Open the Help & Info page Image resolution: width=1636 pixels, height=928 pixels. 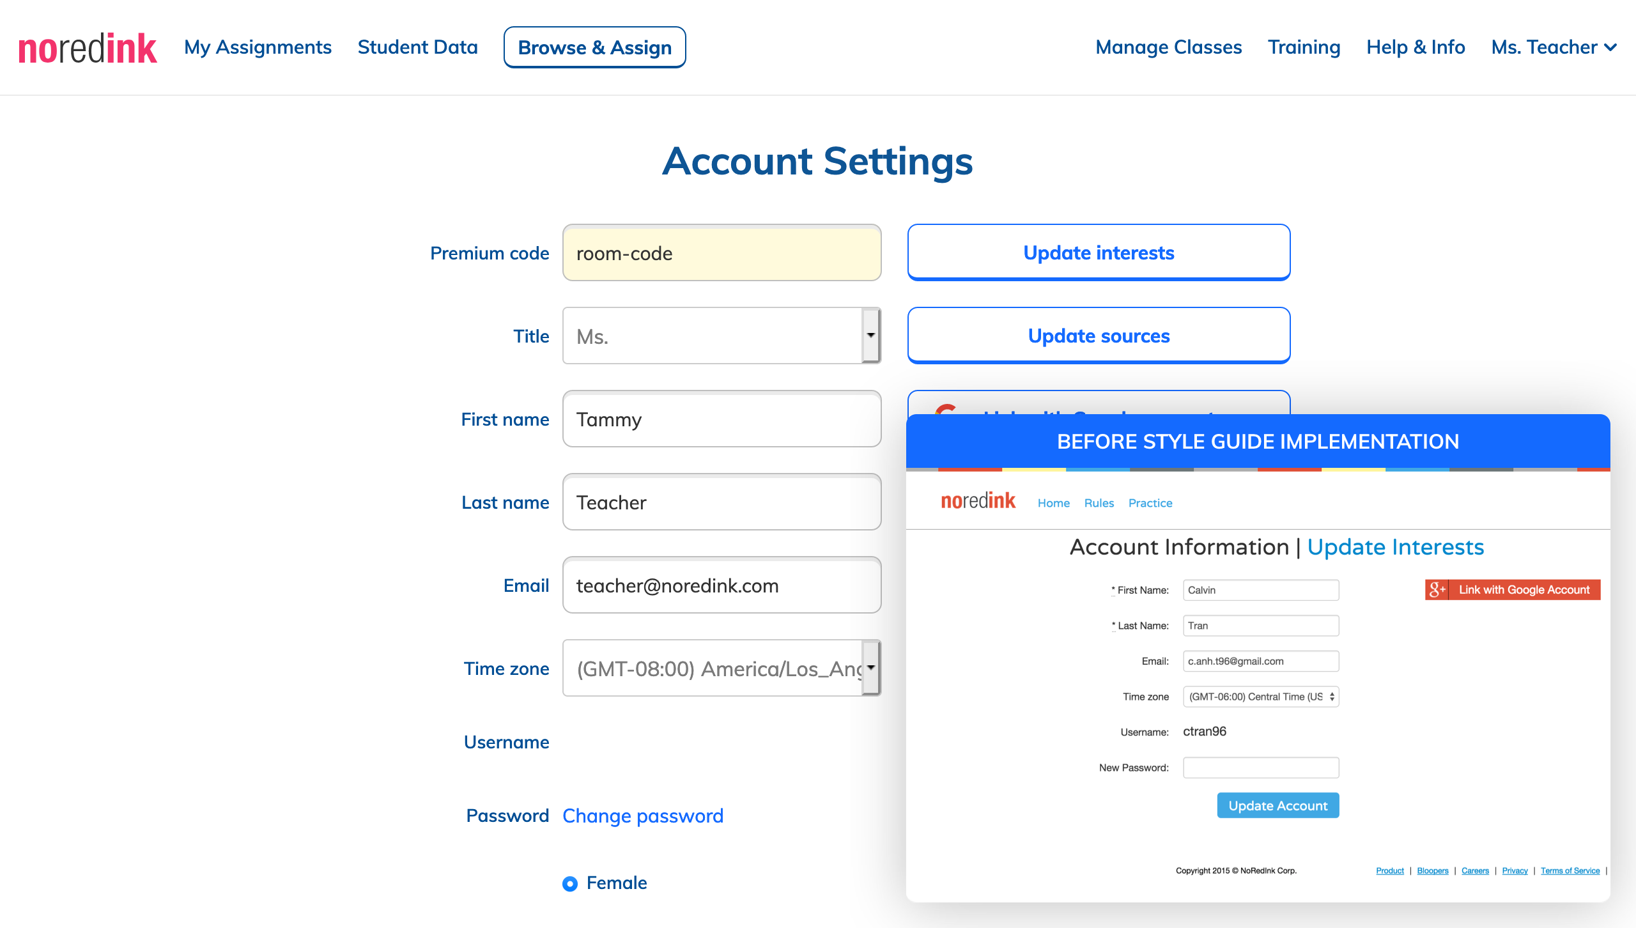(1416, 47)
